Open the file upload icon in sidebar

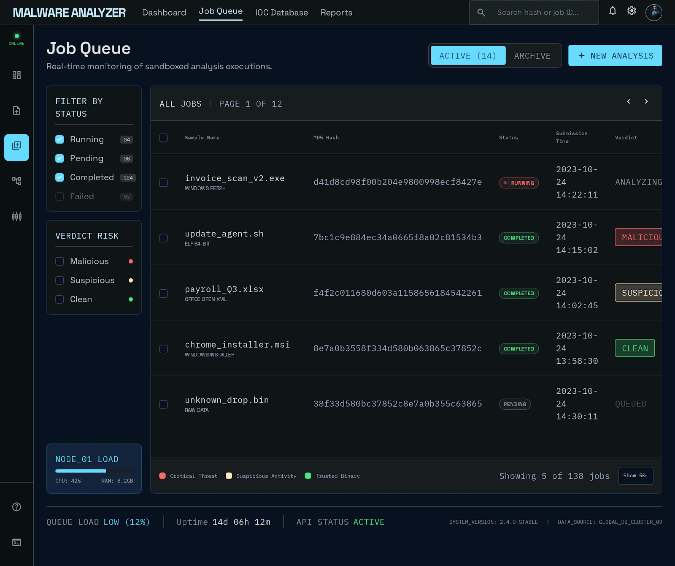[x=16, y=111]
